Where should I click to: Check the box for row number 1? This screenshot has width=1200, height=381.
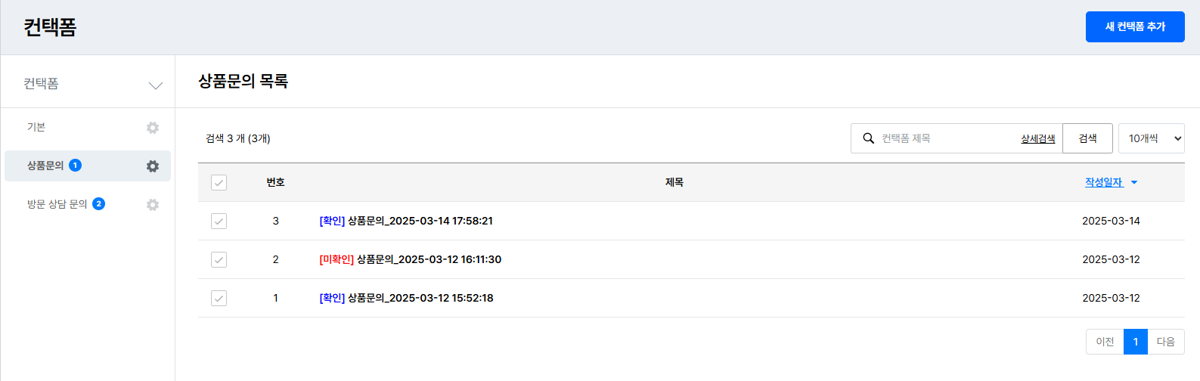pos(219,298)
